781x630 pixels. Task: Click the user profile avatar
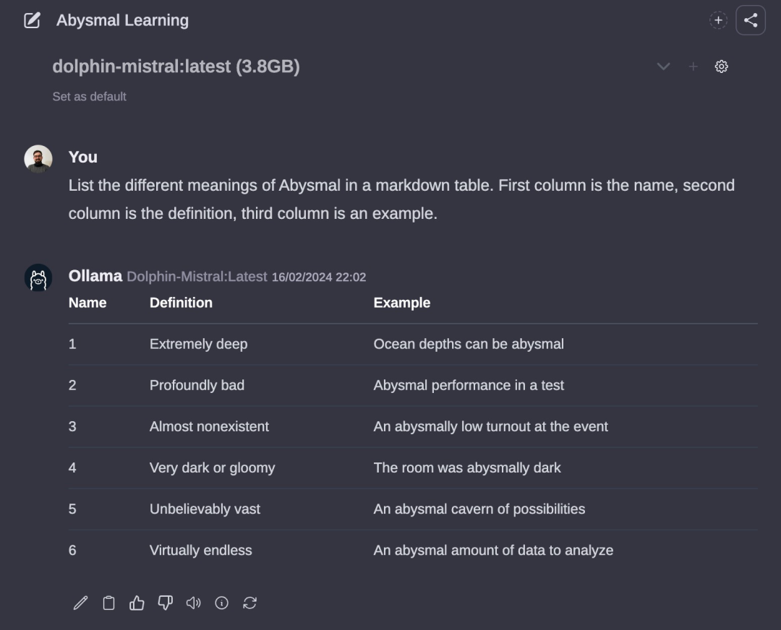click(x=38, y=159)
